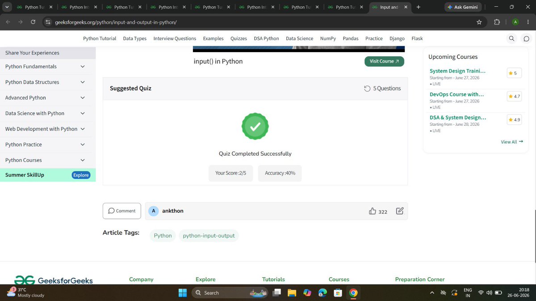
Task: Open NumPy nav item
Action: tap(328, 38)
